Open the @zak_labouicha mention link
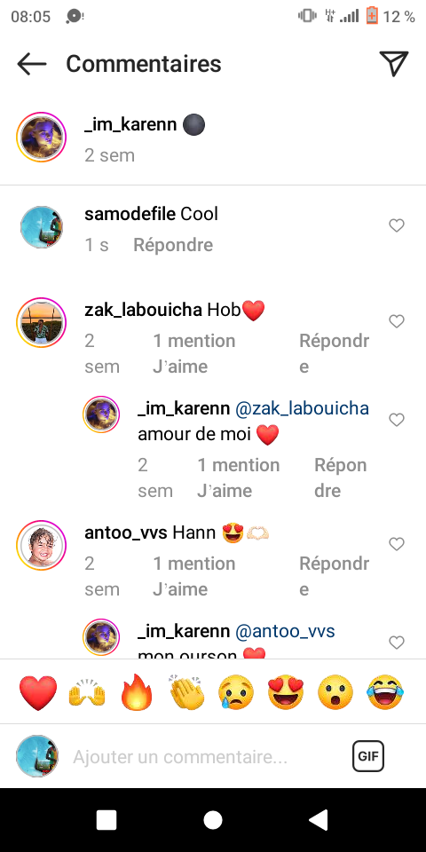Screen dimensions: 426x852 302,408
